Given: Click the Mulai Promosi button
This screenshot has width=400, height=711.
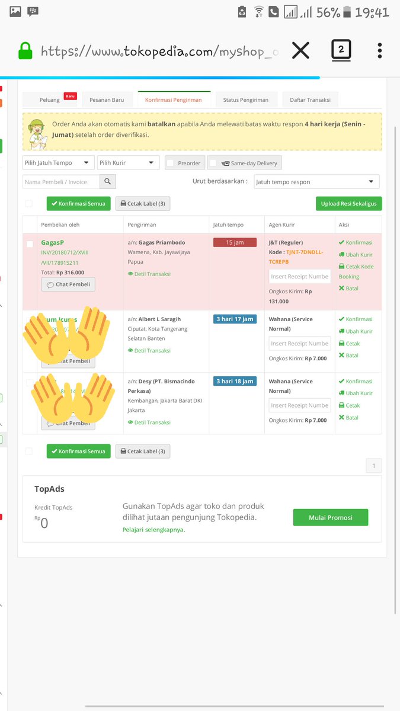Looking at the screenshot, I should 331,517.
